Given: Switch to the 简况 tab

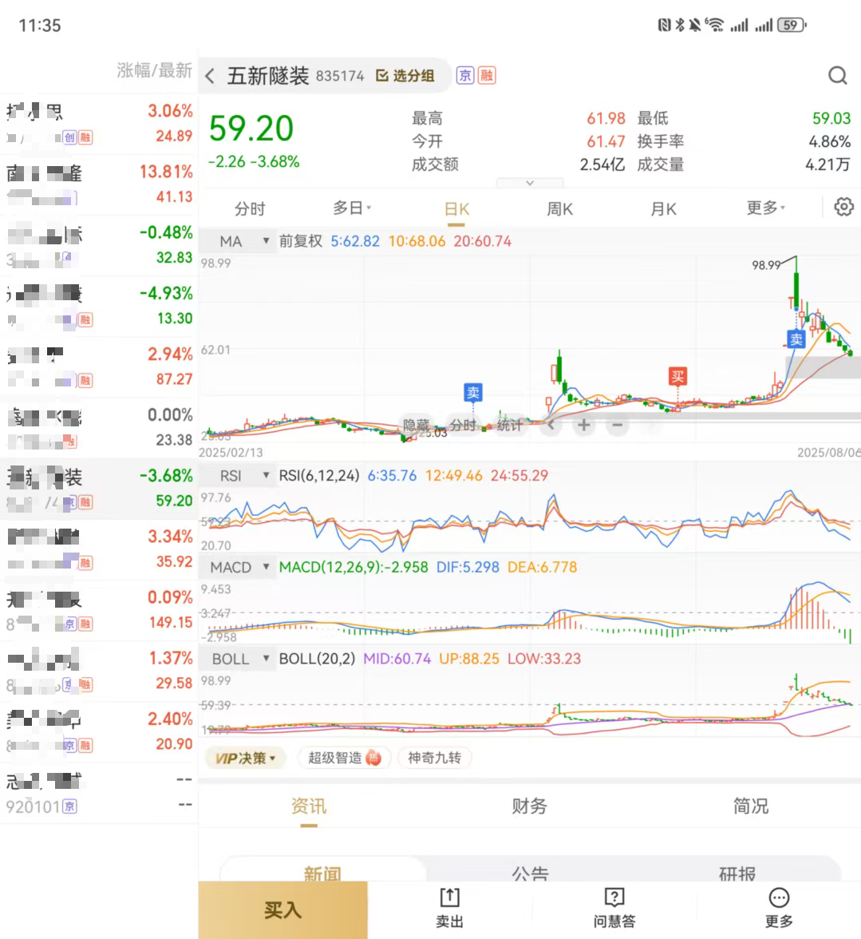Looking at the screenshot, I should coord(750,806).
